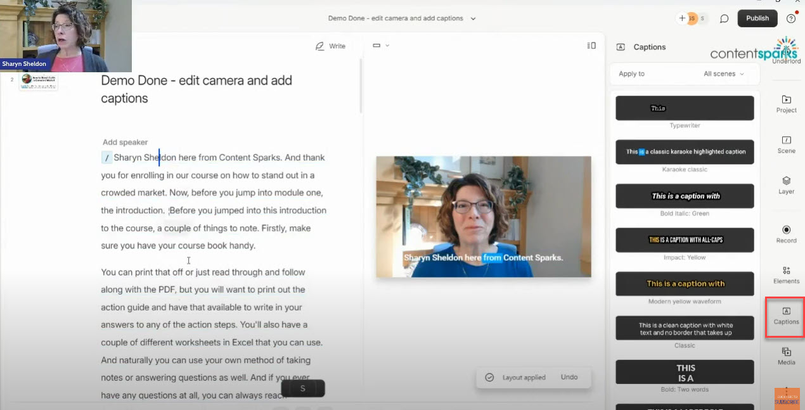Screen dimensions: 805x410
Task: Click the Sharyn Sheldon webcam overlay
Action: pyautogui.click(x=66, y=36)
